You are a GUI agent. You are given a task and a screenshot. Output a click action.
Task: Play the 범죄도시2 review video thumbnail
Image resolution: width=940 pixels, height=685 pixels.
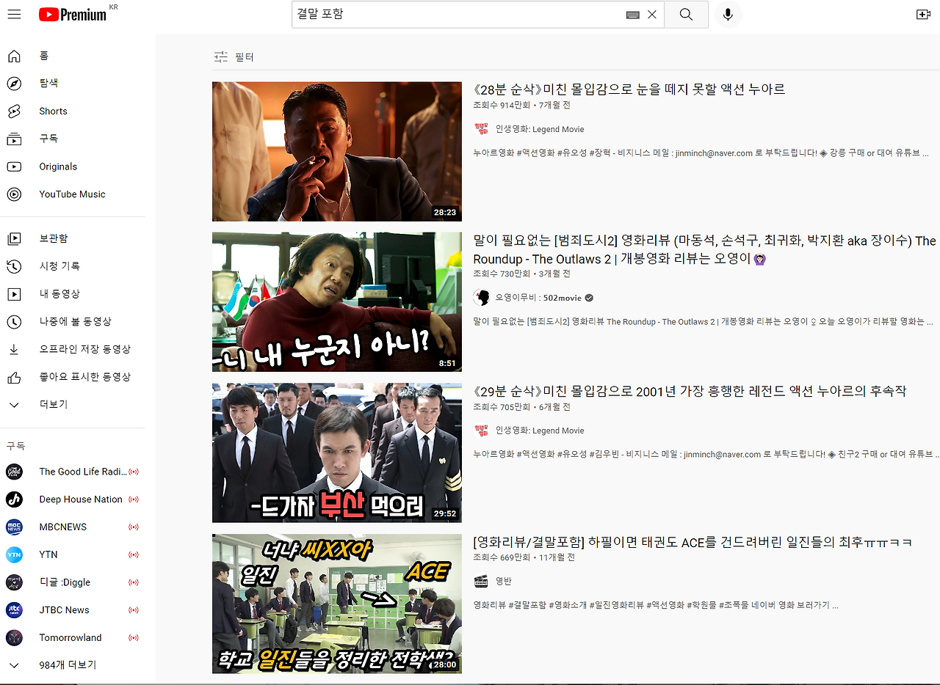tap(336, 301)
